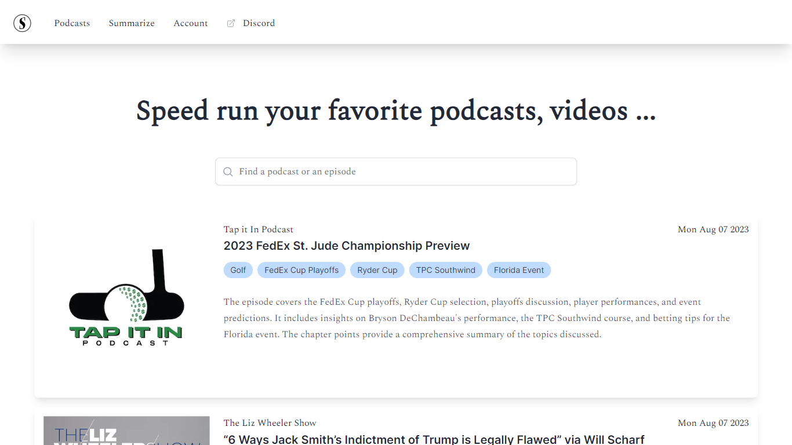This screenshot has width=792, height=445.
Task: Go to the Account page
Action: pos(190,23)
